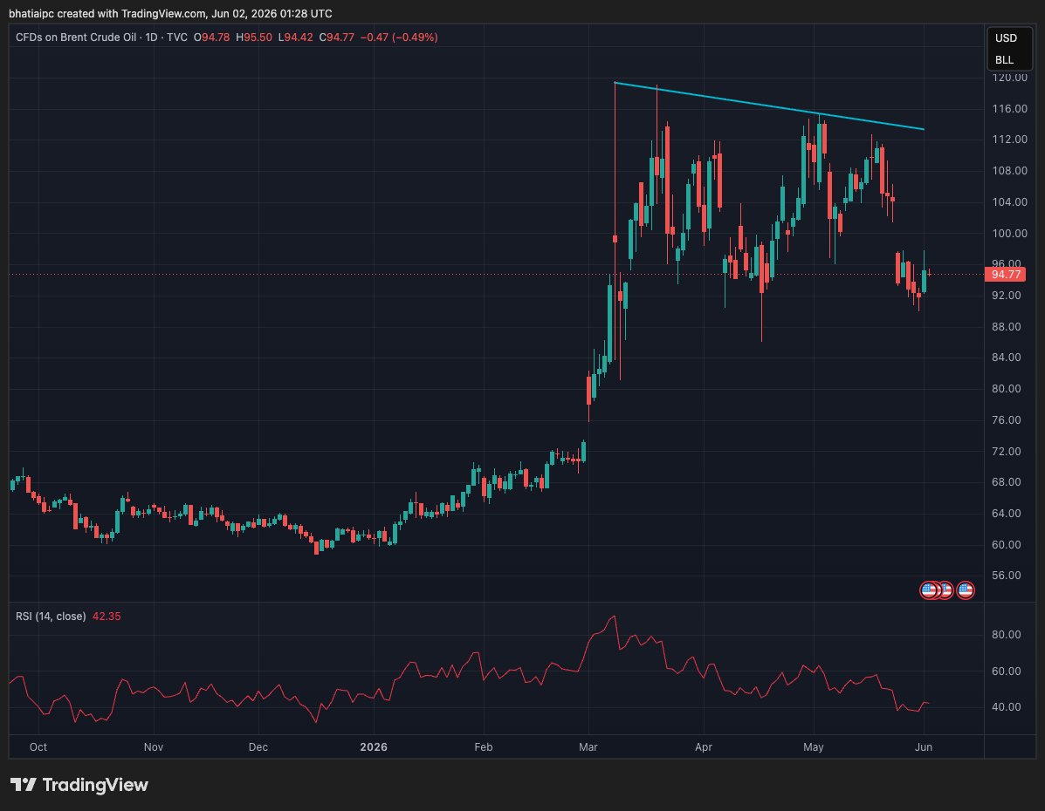
Task: Click the "1D" interval in the chart legend
Action: tap(151, 37)
